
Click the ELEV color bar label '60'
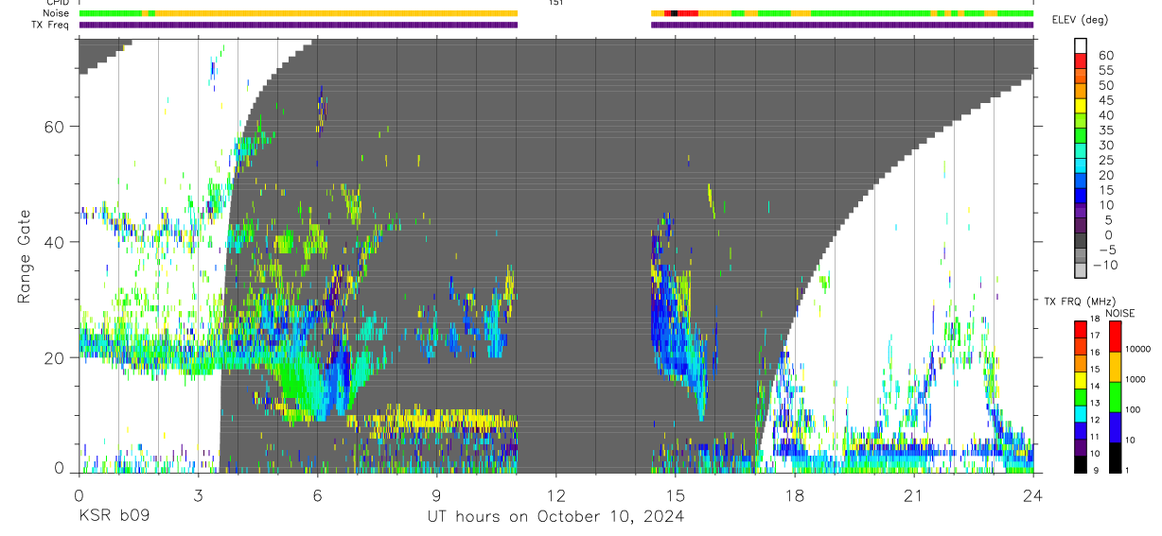click(1104, 56)
